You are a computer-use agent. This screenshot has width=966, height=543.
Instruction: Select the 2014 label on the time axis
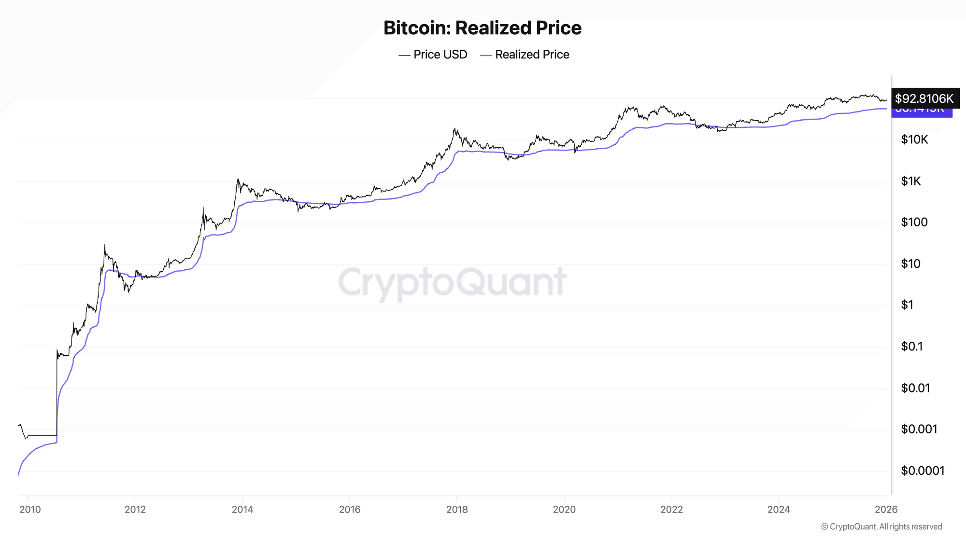point(242,509)
